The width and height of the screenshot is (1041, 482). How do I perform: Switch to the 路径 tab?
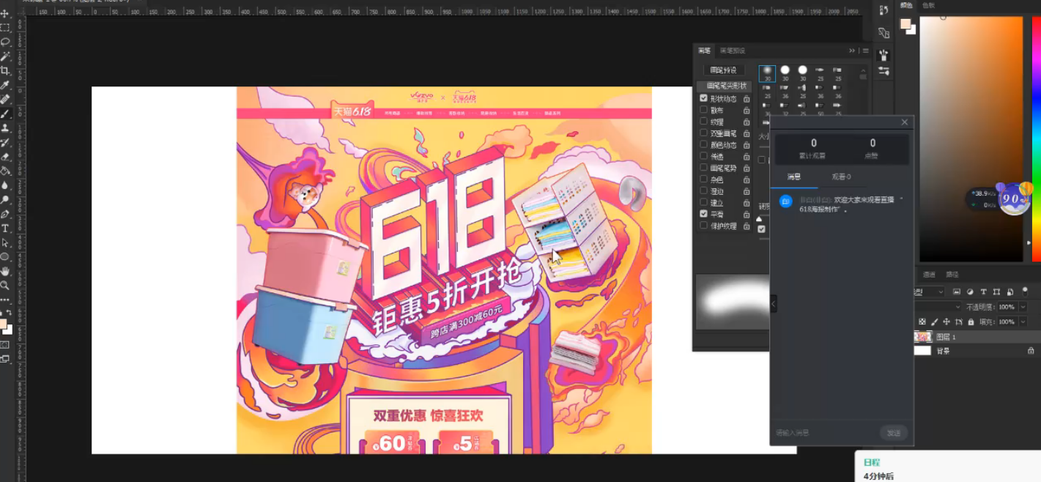click(952, 275)
